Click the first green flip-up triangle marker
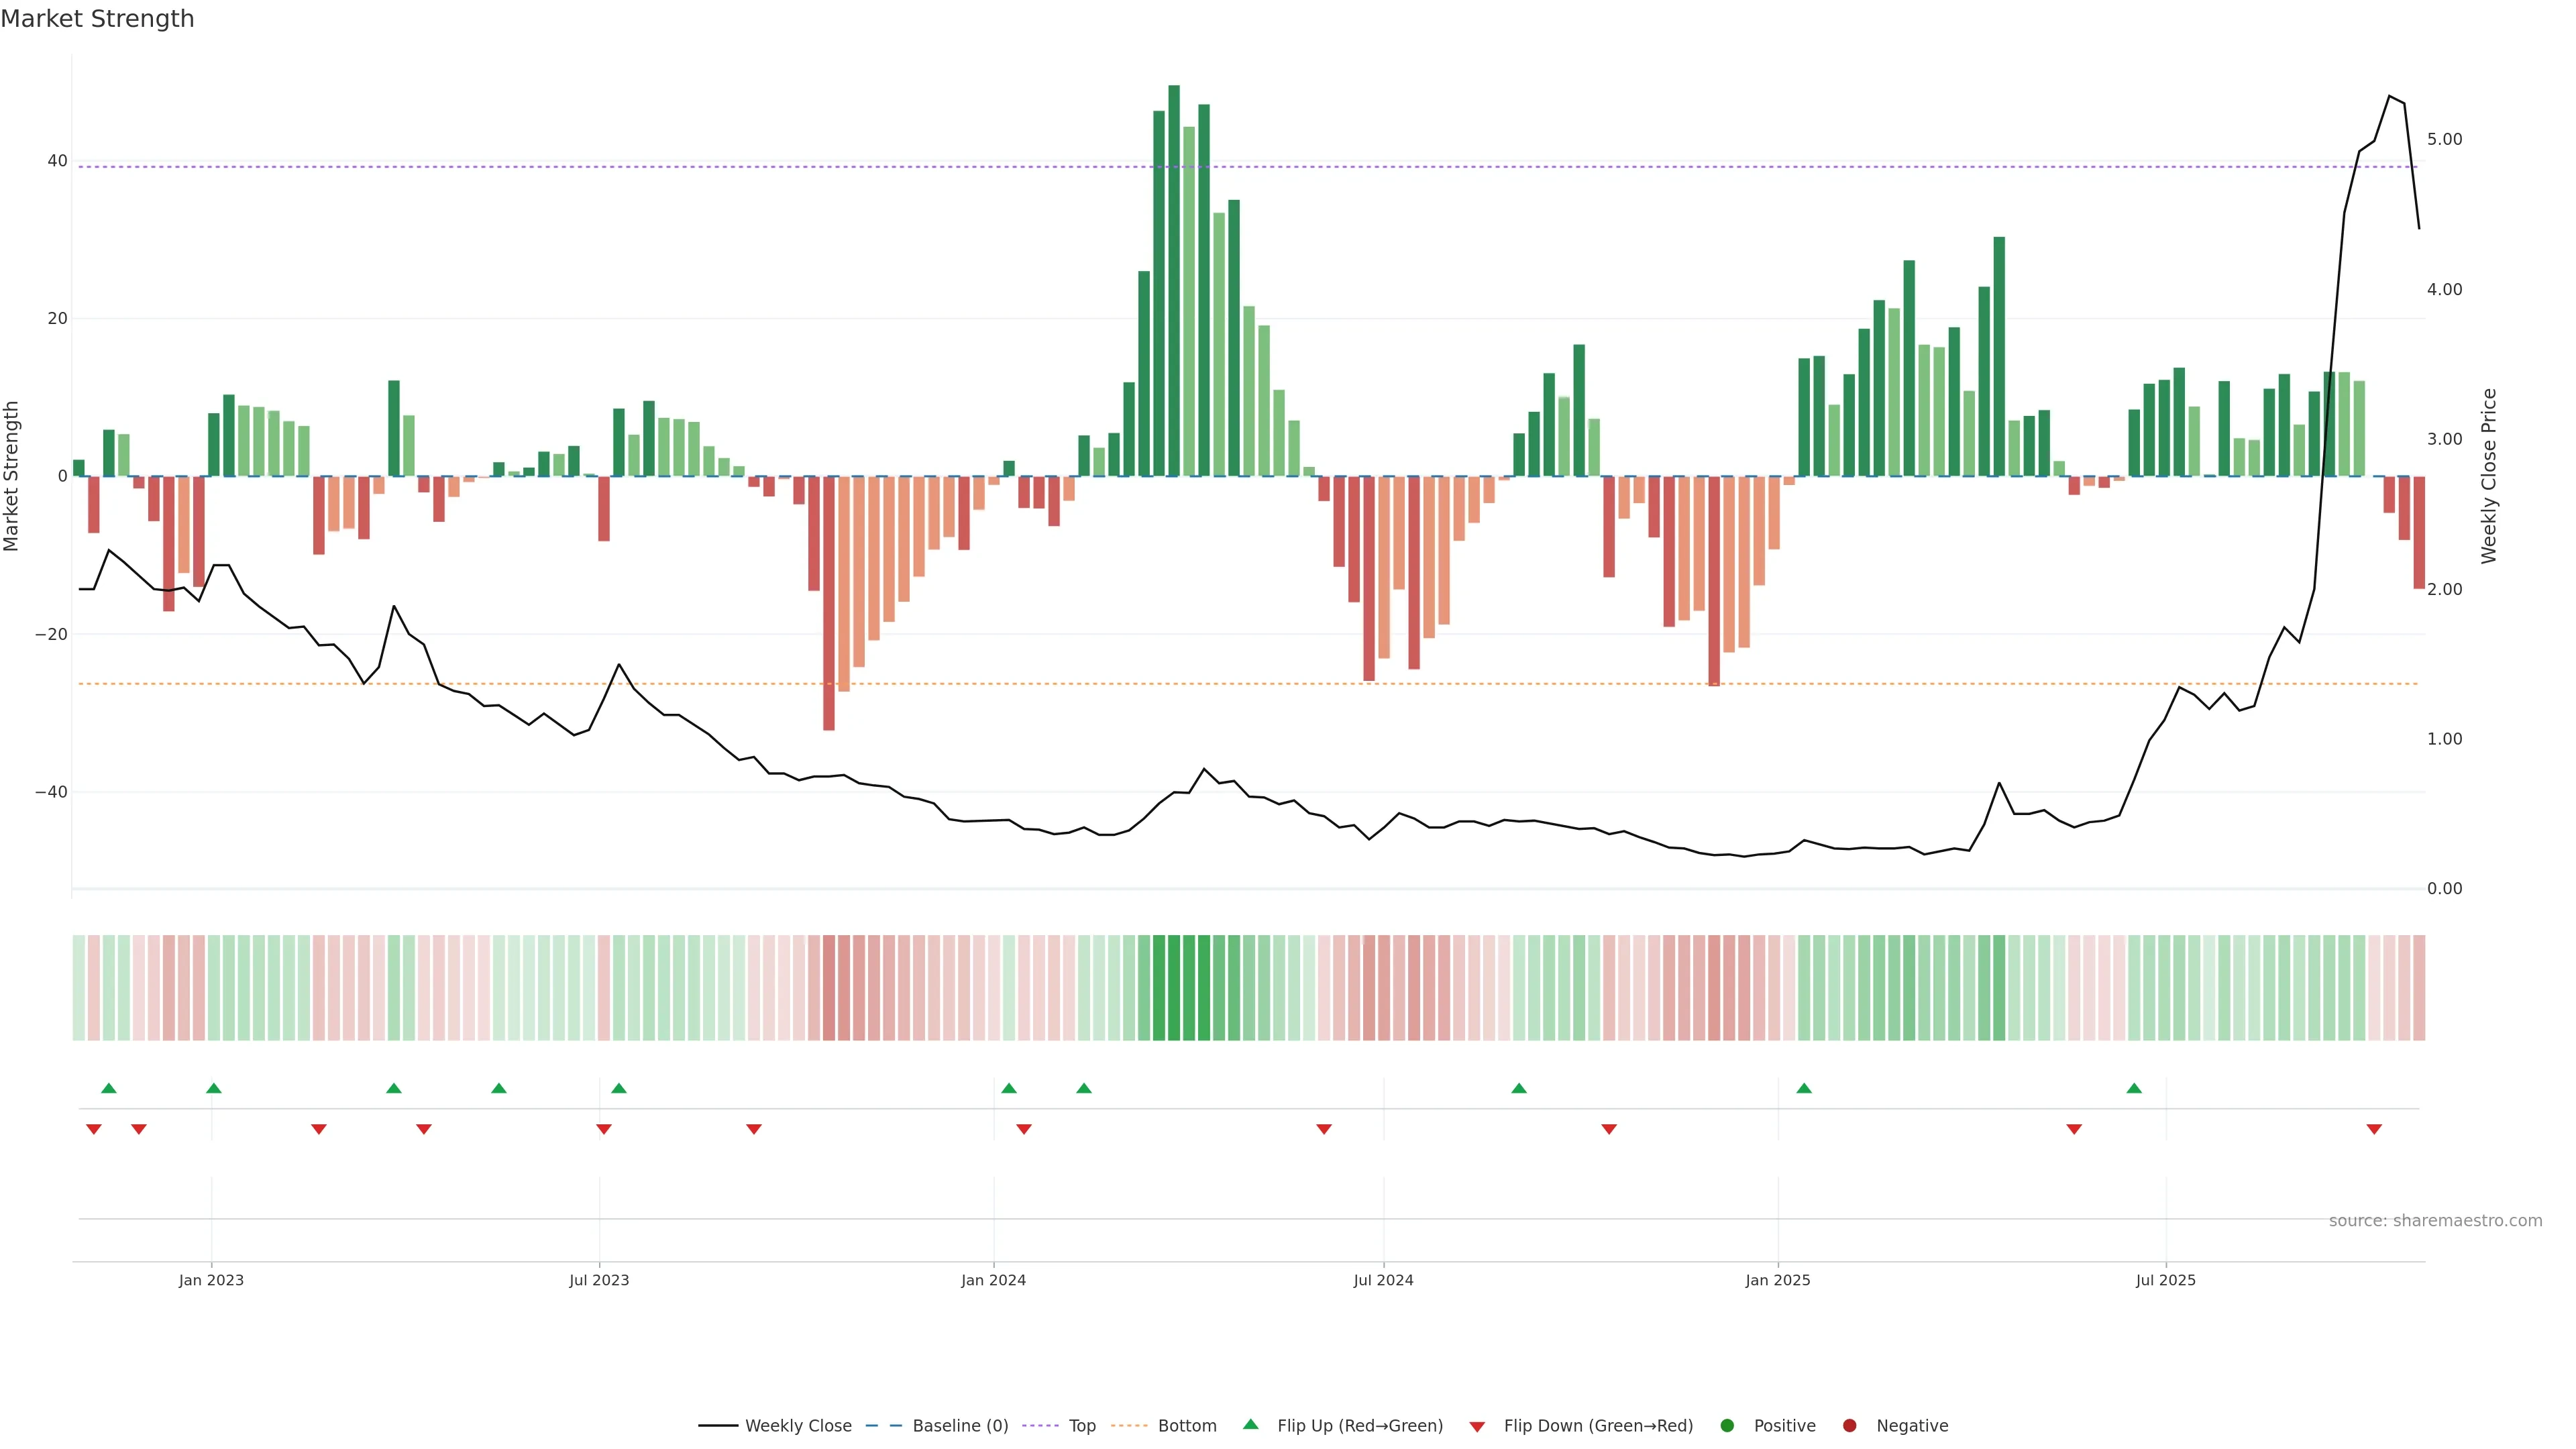The image size is (2576, 1449). pyautogui.click(x=109, y=1088)
